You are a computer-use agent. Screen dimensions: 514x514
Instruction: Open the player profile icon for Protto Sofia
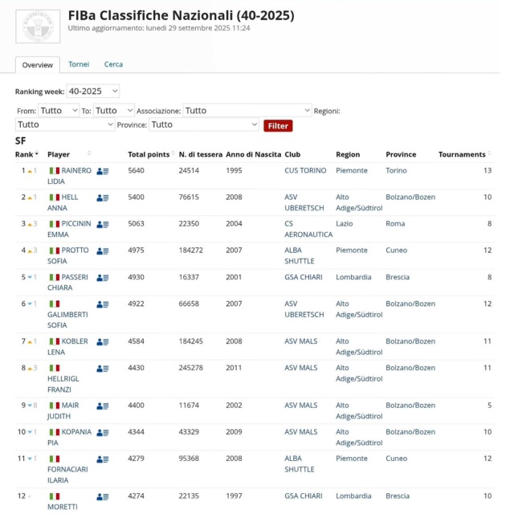click(x=102, y=251)
